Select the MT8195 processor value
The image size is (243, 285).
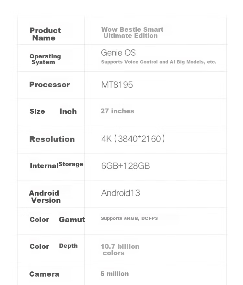pyautogui.click(x=117, y=85)
